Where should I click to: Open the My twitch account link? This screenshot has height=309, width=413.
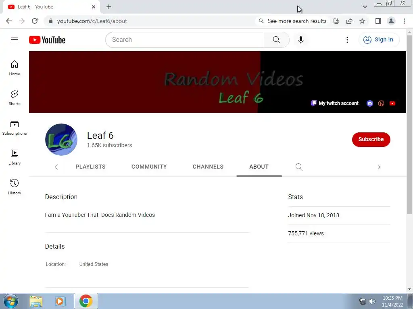(x=335, y=103)
